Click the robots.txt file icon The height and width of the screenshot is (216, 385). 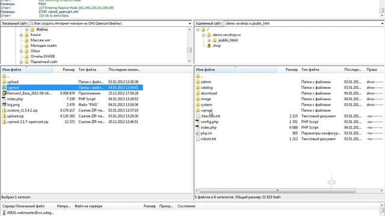[x=198, y=139]
